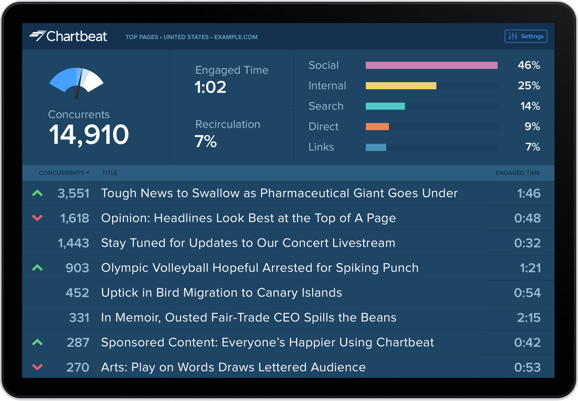578x401 pixels.
Task: Click the red down arrow on the Opinion headline row
Action: (x=38, y=218)
